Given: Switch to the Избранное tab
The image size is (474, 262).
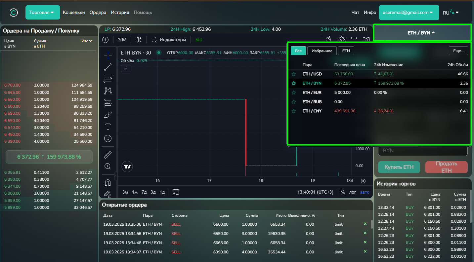Looking at the screenshot, I should [x=322, y=51].
